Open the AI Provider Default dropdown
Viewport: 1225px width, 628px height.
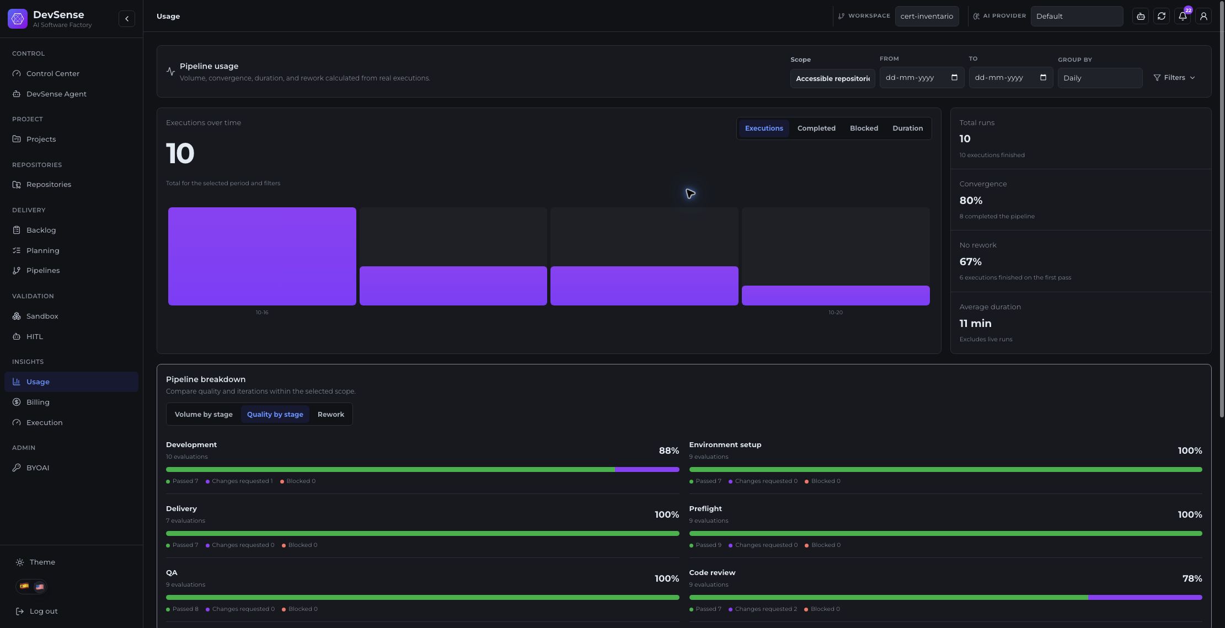point(1077,16)
